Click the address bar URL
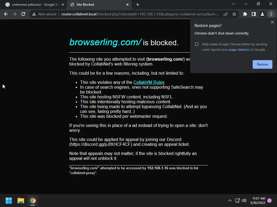Image resolution: width=277 pixels, height=207 pixels. (140, 14)
